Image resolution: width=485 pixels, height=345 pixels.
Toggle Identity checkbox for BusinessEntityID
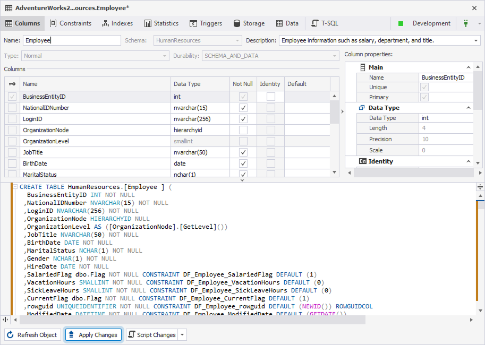point(270,97)
